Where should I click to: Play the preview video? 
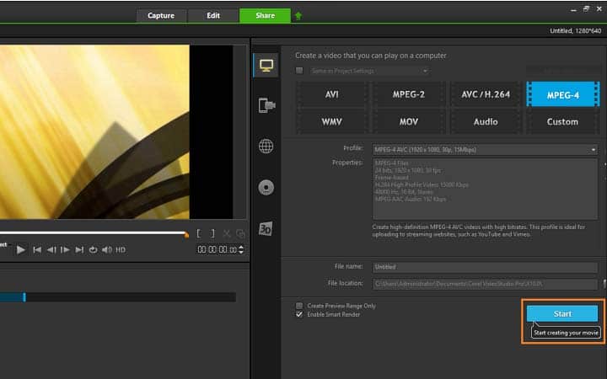pyautogui.click(x=21, y=250)
